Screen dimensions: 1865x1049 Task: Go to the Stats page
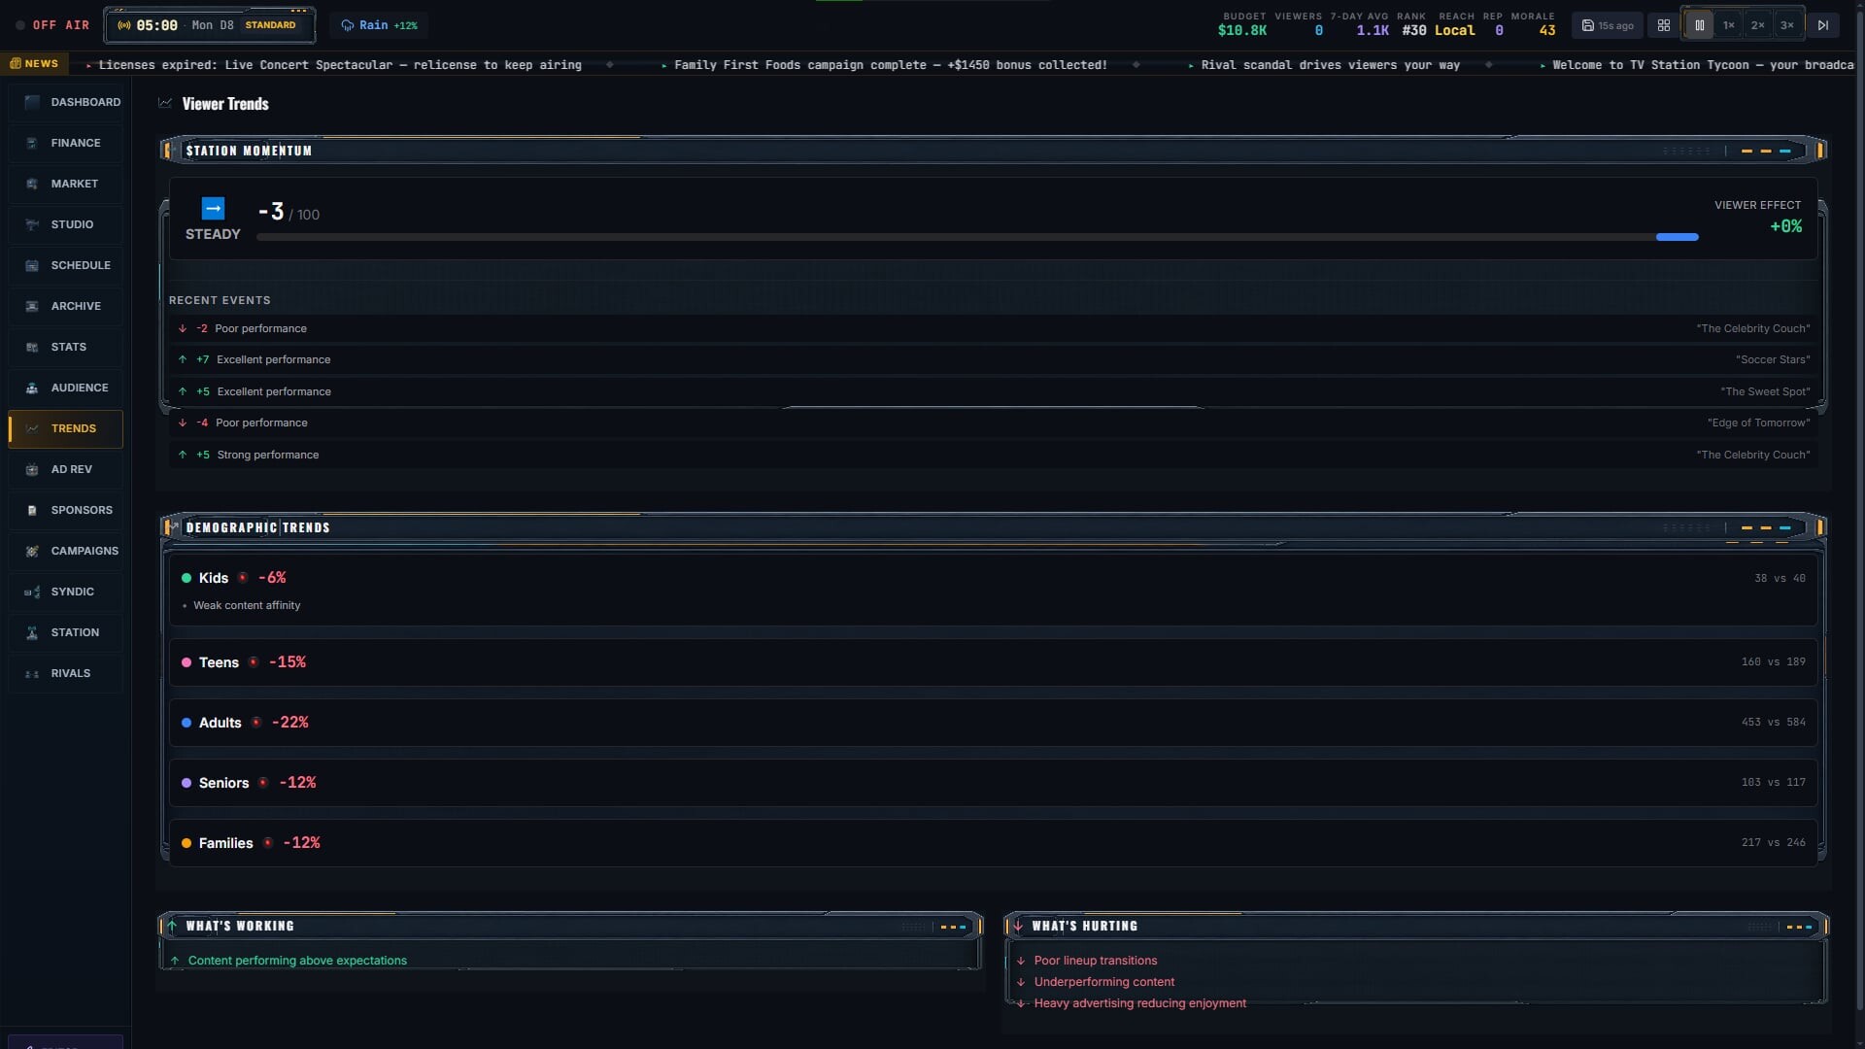point(66,347)
